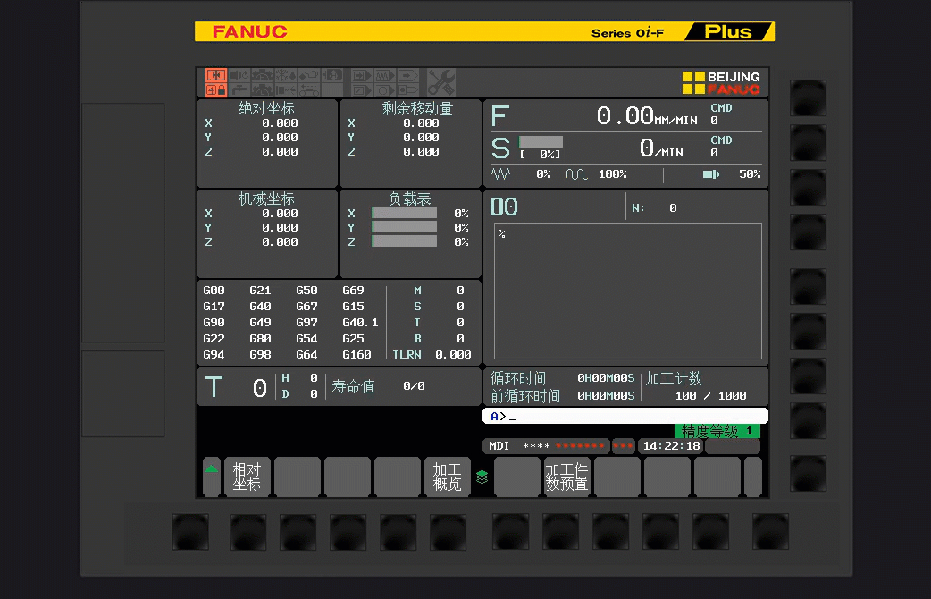The height and width of the screenshot is (599, 931).
Task: Click the rapid override wave icon
Action: tap(576, 173)
